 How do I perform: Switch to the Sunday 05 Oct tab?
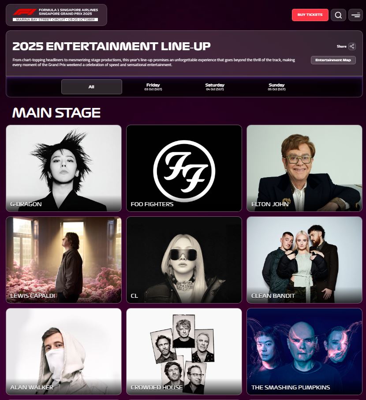point(276,87)
